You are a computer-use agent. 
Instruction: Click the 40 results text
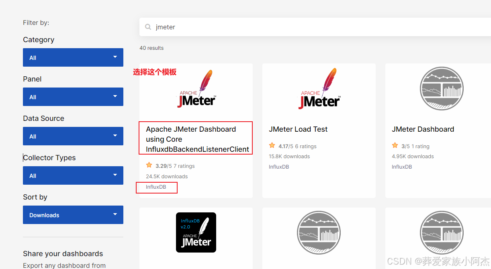click(x=151, y=48)
